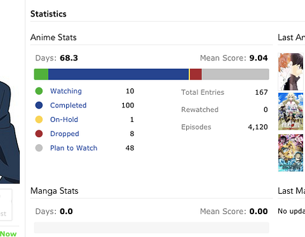Click the empty Manga Stats progress bar
This screenshot has width=305, height=237.
[152, 227]
